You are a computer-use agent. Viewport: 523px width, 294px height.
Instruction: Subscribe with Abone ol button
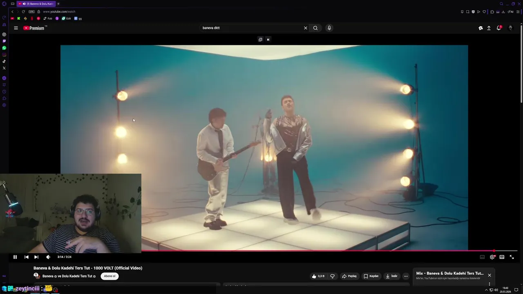click(110, 276)
